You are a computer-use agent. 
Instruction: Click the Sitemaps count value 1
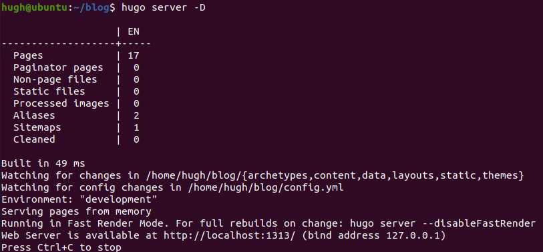point(136,127)
